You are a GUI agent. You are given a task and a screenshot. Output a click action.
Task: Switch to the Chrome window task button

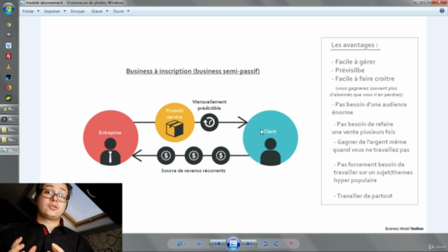(x=9, y=109)
